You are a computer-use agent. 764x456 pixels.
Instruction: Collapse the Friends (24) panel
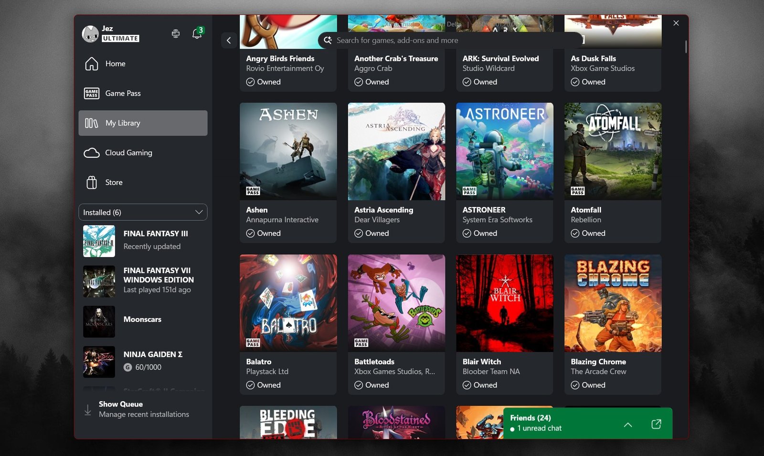click(x=628, y=425)
